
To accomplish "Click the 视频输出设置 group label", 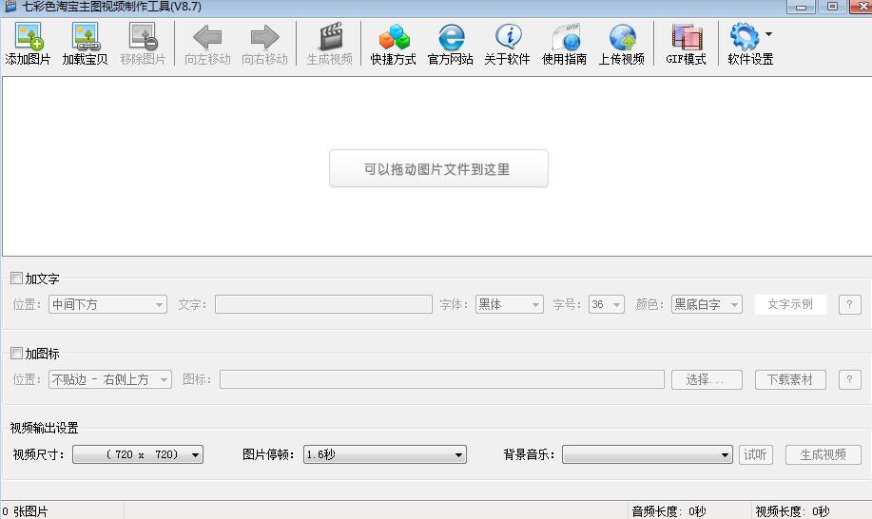I will tap(45, 428).
